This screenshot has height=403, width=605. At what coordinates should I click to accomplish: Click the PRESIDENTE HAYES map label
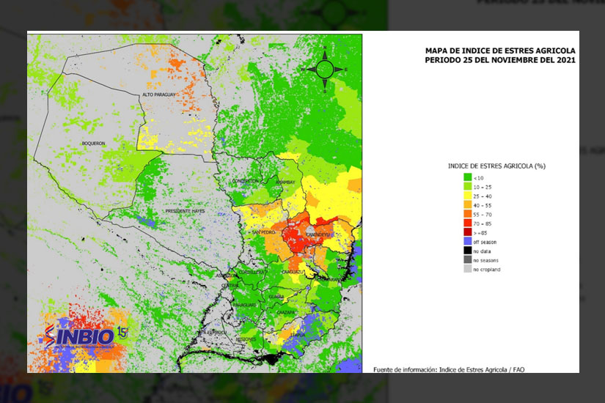point(184,211)
